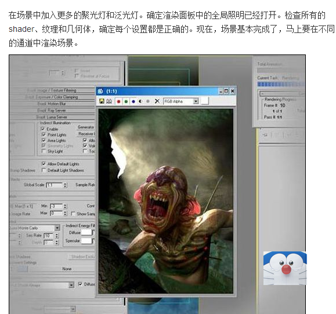336x314 pixels.
Task: Toggle the Vol checkbox in Indirect Illumination
Action: click(x=85, y=145)
